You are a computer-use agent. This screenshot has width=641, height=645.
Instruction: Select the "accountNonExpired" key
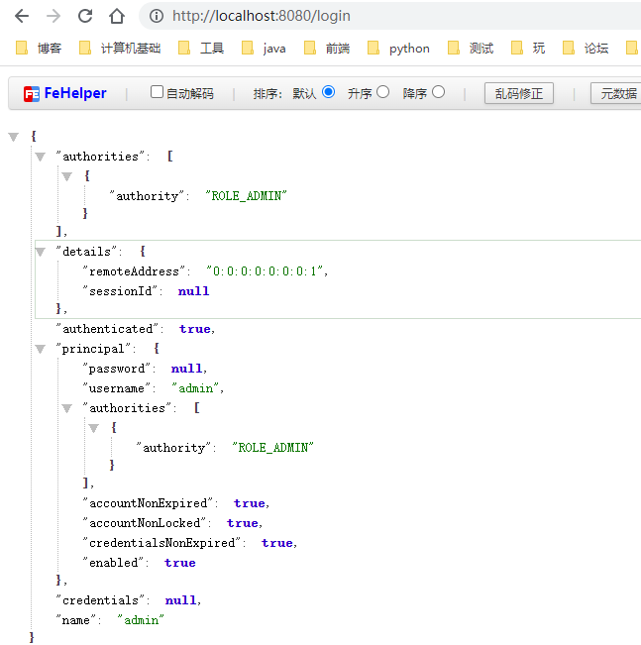[148, 503]
